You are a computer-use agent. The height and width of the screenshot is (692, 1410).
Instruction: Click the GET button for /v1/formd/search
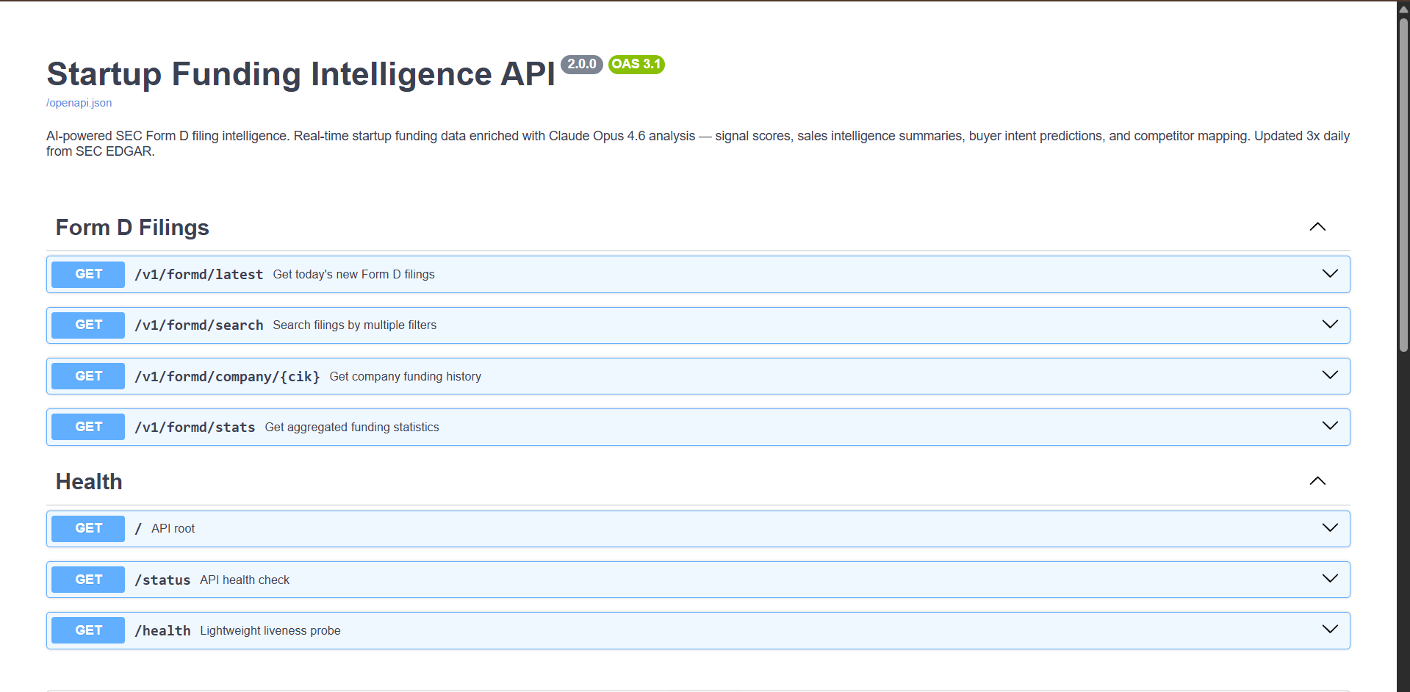[x=88, y=325]
